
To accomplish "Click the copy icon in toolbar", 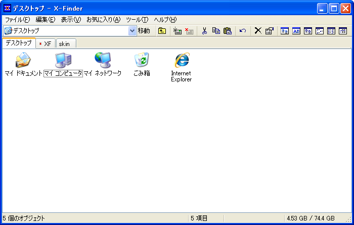I will click(216, 31).
